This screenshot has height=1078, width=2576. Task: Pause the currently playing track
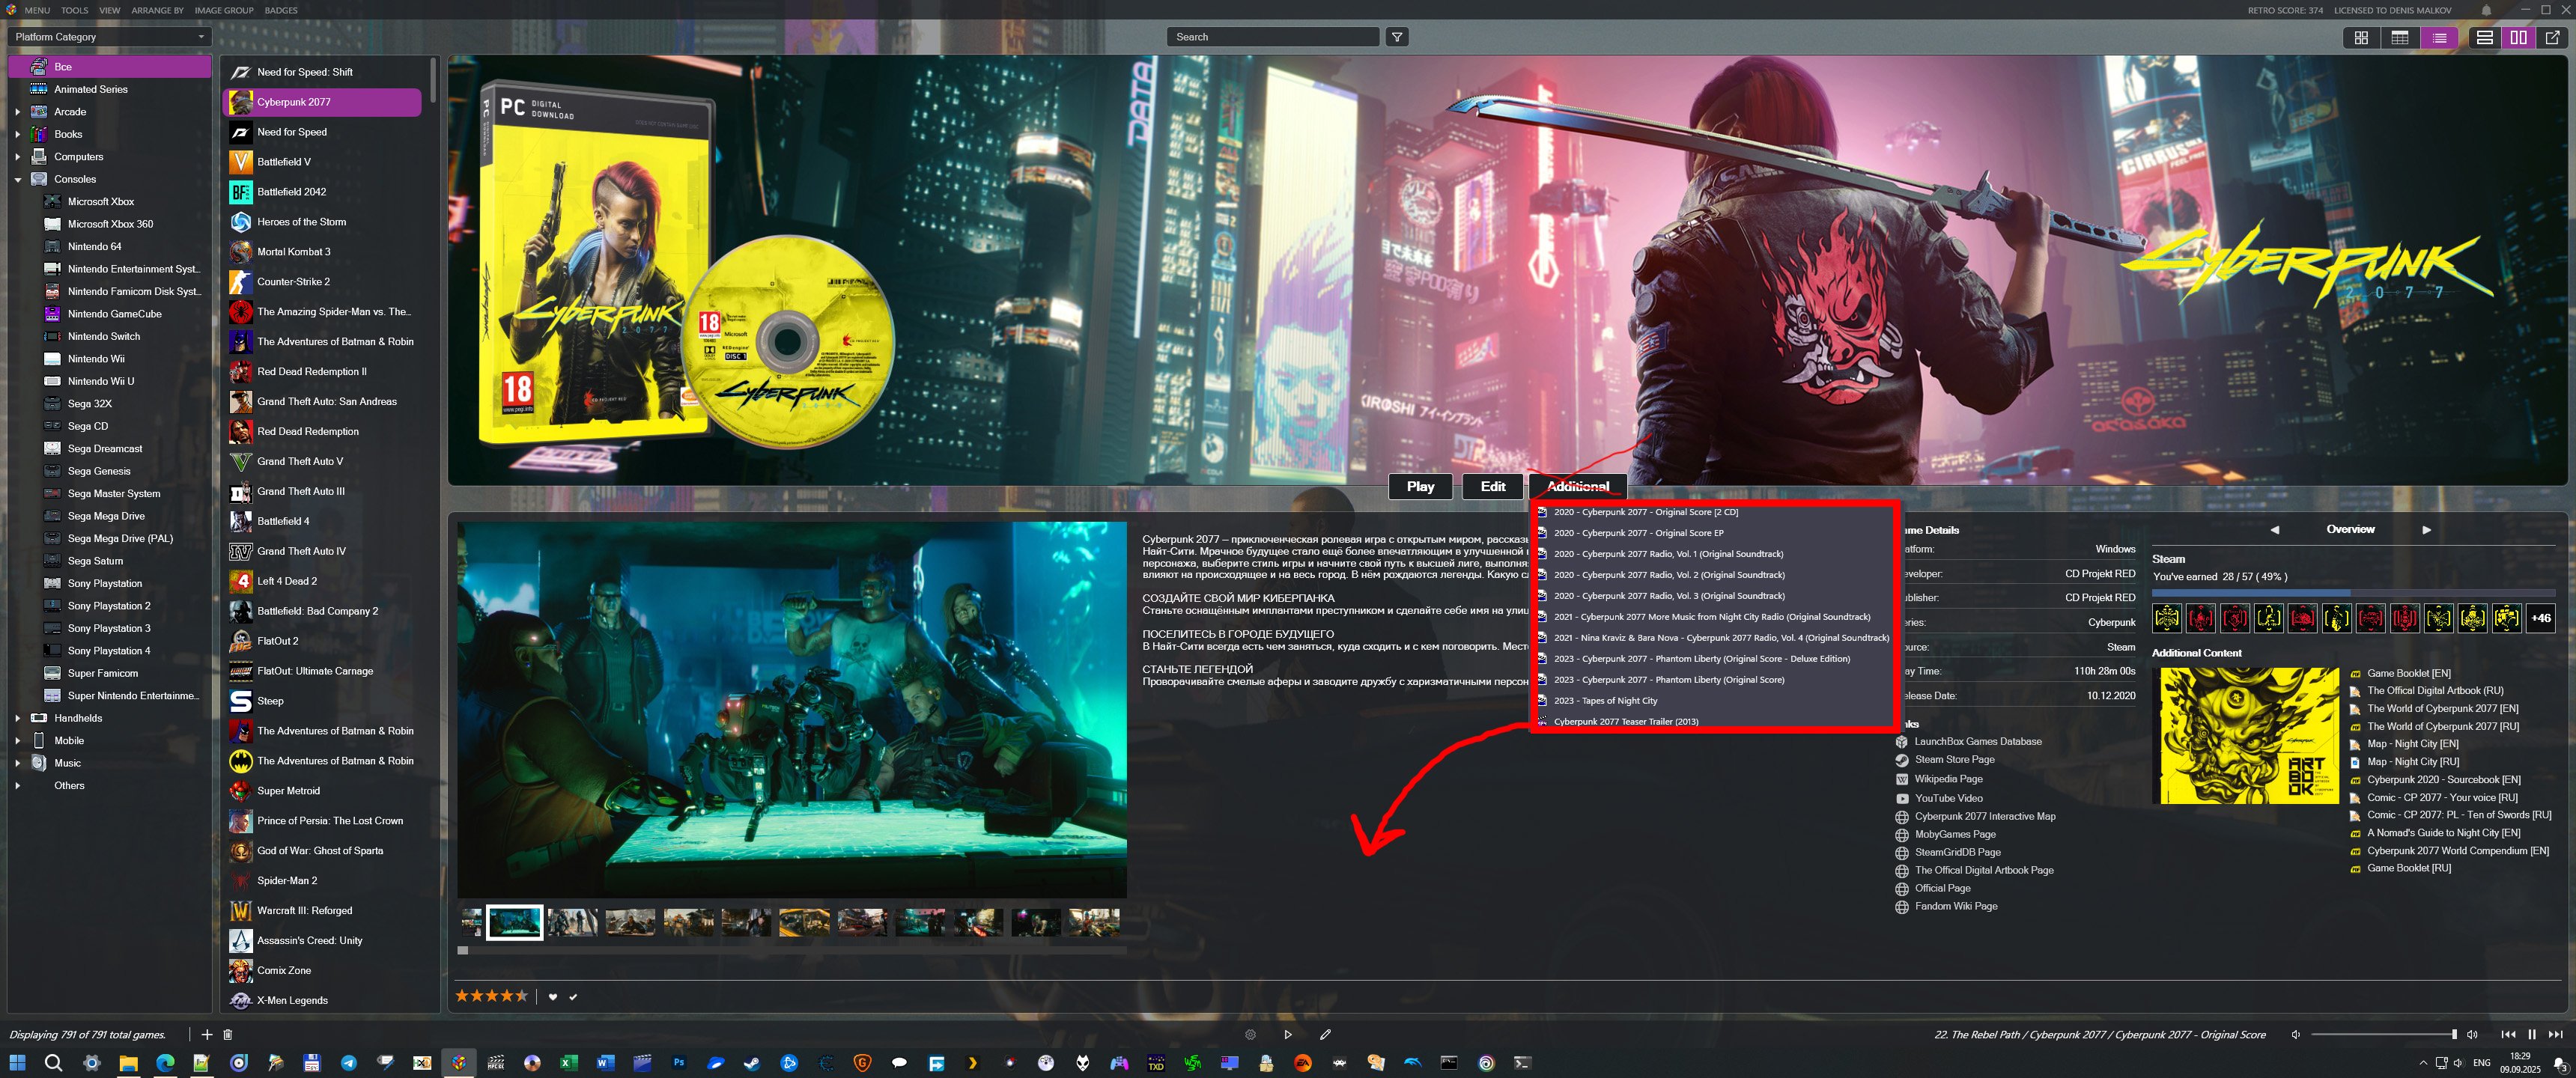click(x=2532, y=1034)
